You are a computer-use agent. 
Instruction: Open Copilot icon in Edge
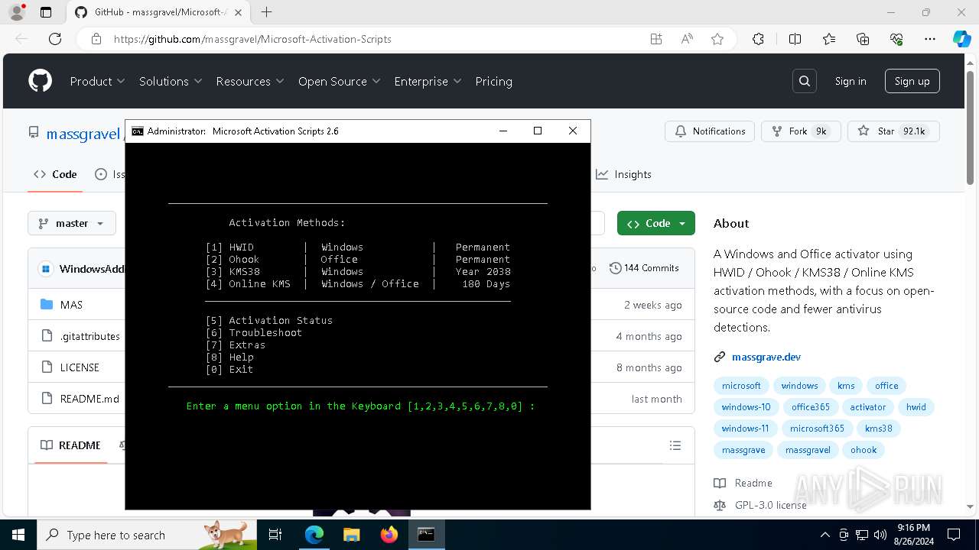[961, 39]
